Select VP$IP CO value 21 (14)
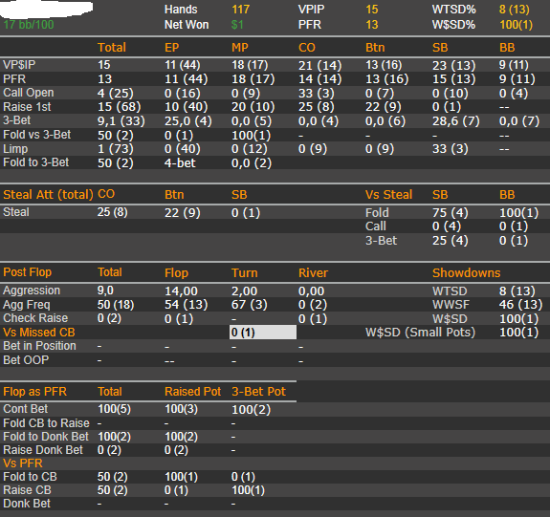 tap(319, 65)
